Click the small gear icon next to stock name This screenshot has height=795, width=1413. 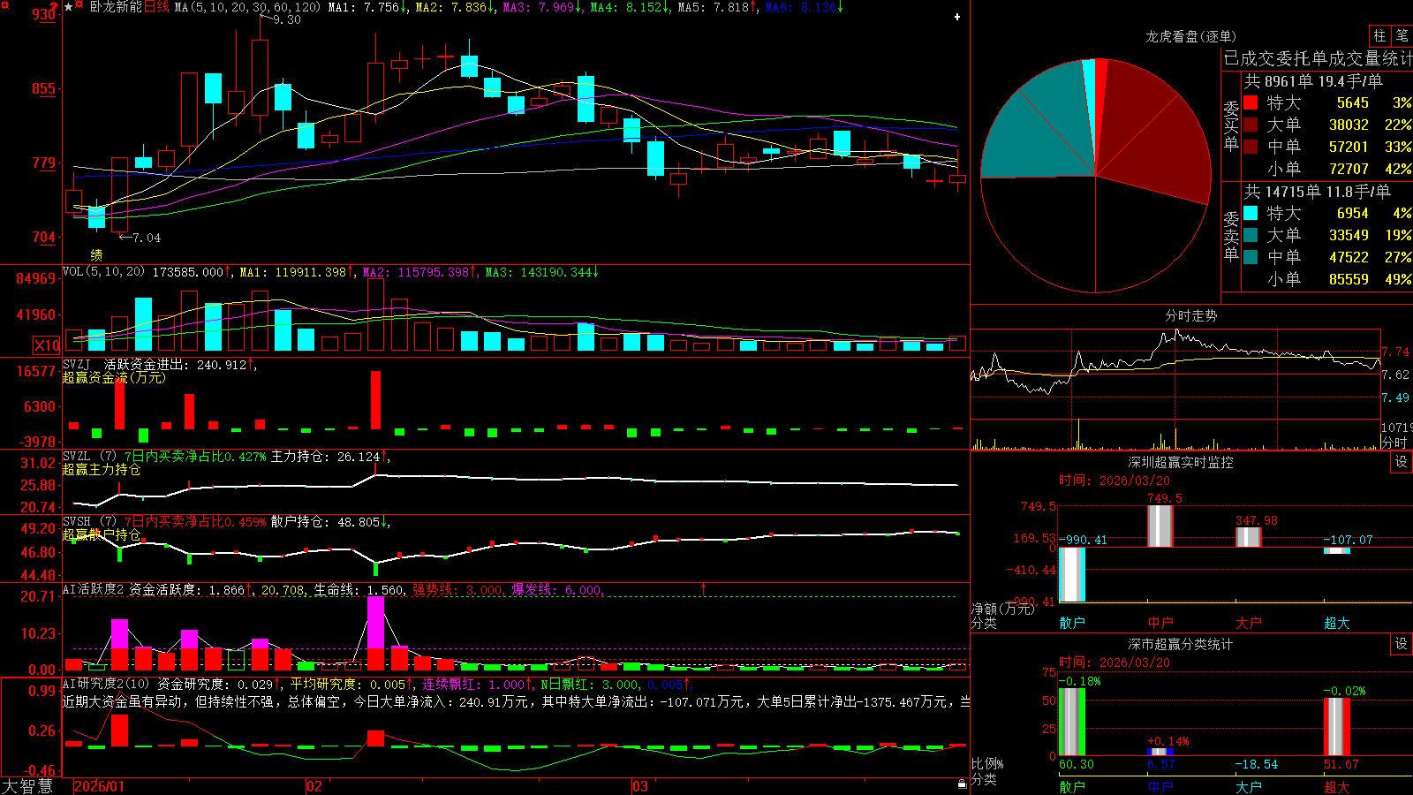(x=79, y=6)
